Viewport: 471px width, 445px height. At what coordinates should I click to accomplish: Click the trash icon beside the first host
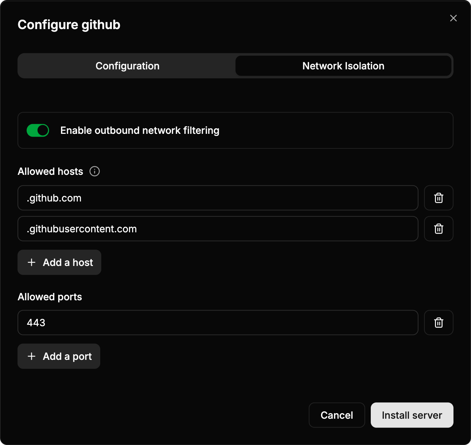pyautogui.click(x=438, y=198)
